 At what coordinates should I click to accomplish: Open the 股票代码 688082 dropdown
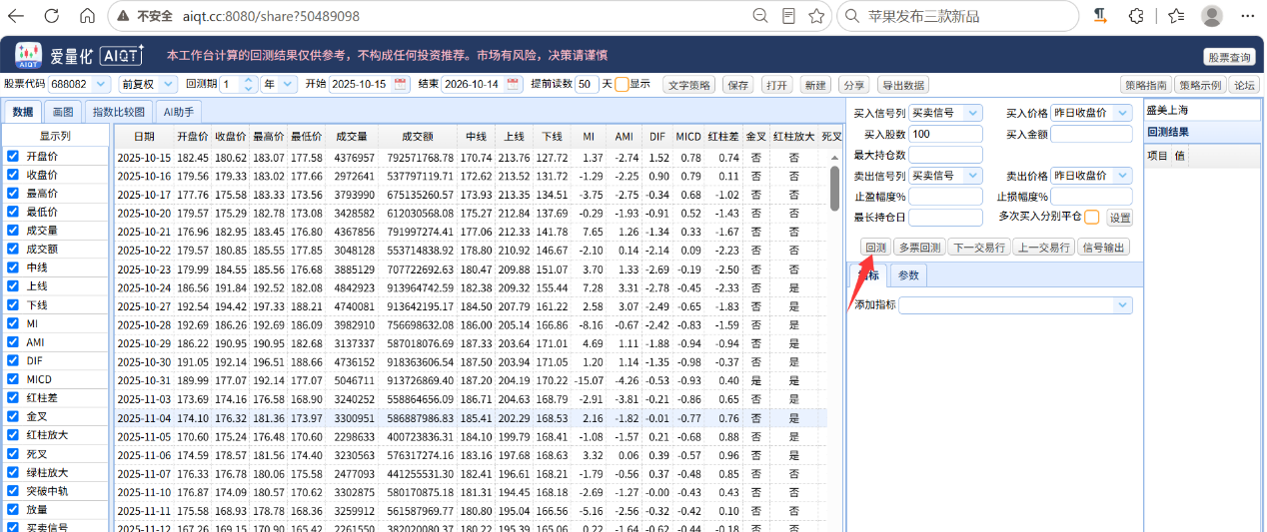[x=100, y=85]
